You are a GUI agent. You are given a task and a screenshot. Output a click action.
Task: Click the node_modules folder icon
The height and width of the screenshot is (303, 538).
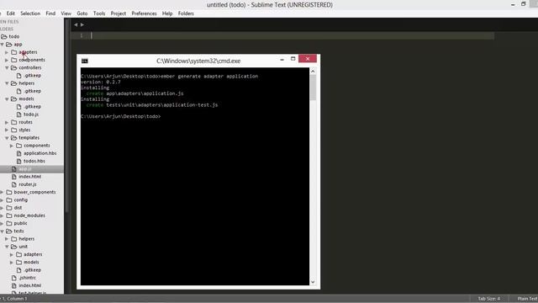(9, 215)
